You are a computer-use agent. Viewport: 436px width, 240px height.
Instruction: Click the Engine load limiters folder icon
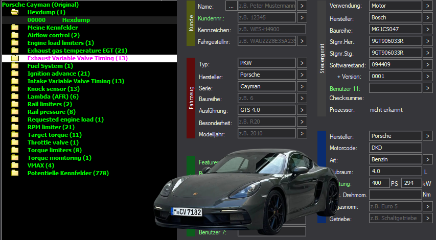[x=15, y=43]
